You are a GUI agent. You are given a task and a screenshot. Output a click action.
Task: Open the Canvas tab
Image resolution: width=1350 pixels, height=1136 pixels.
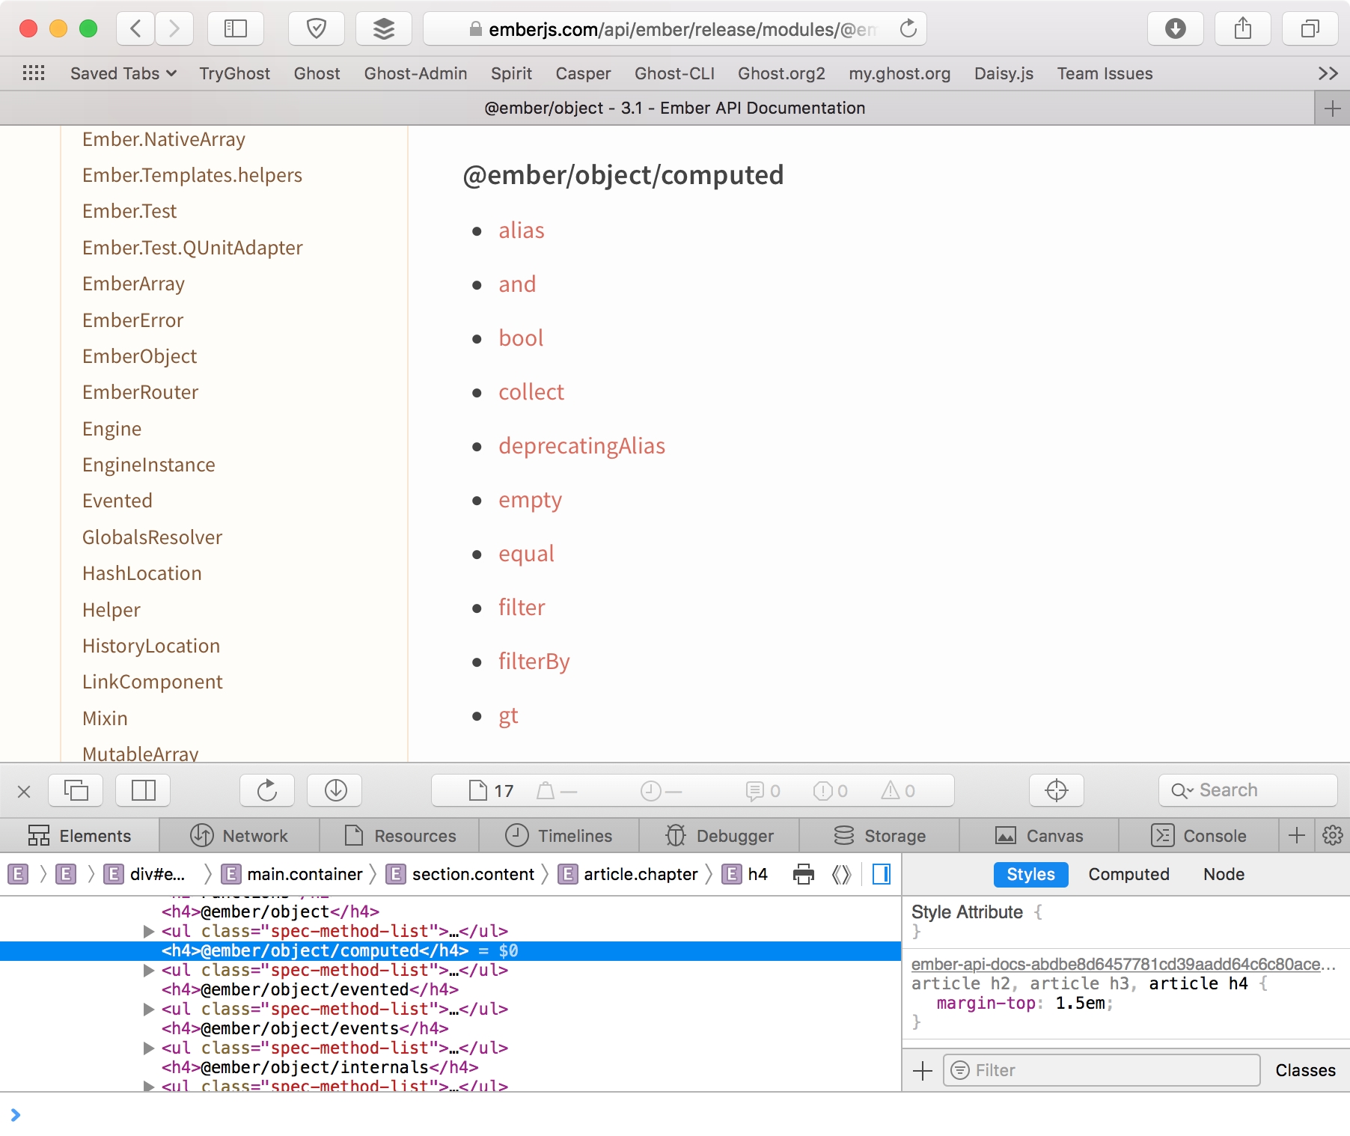click(1039, 835)
